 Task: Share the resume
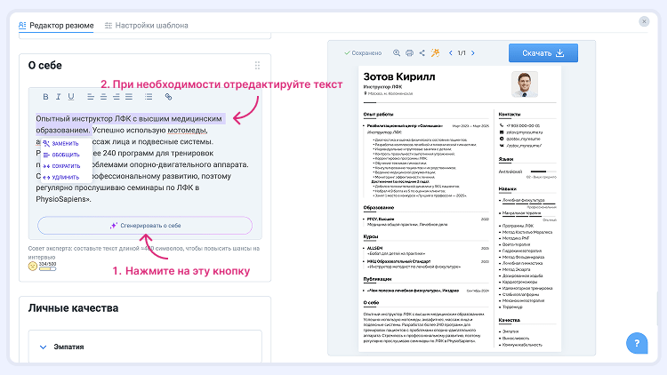click(x=422, y=53)
